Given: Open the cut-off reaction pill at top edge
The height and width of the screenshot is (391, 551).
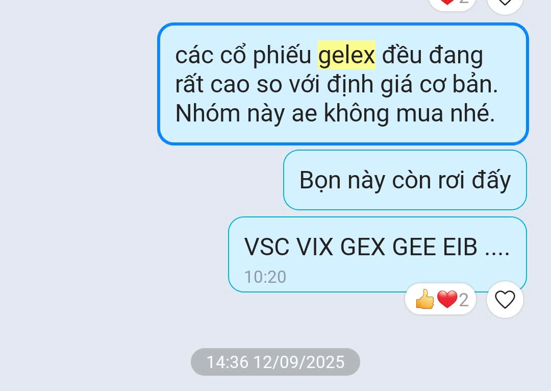Looking at the screenshot, I should pos(452,4).
